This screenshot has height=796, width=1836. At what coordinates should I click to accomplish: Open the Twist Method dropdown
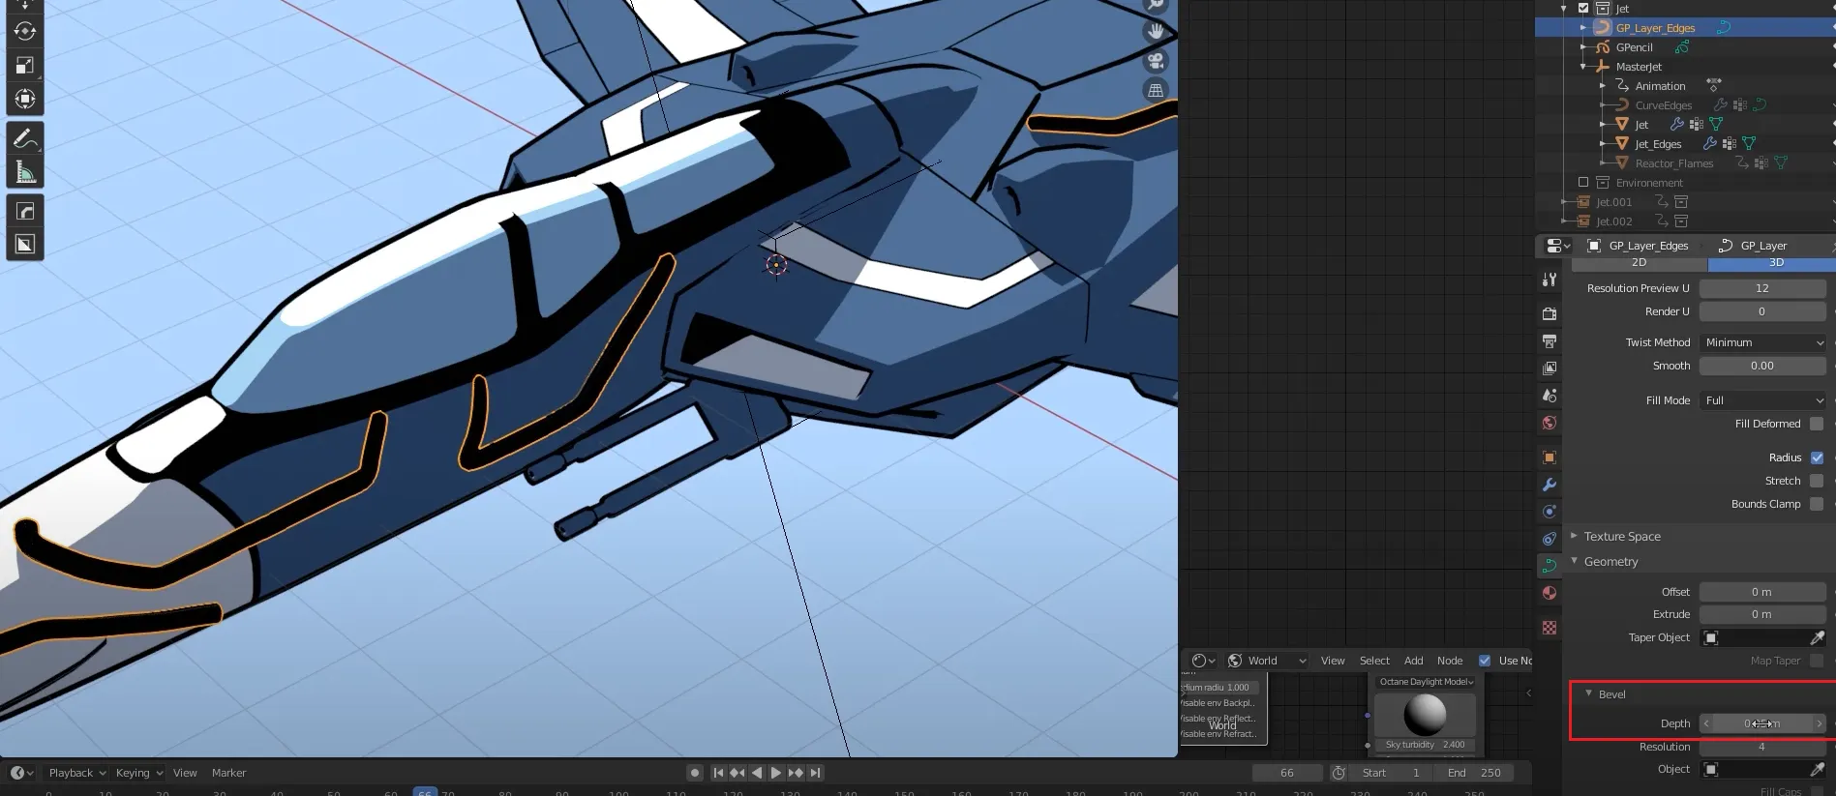tap(1762, 342)
